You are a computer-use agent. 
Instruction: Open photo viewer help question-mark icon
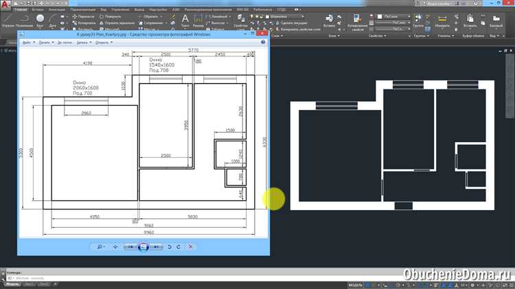click(x=263, y=43)
